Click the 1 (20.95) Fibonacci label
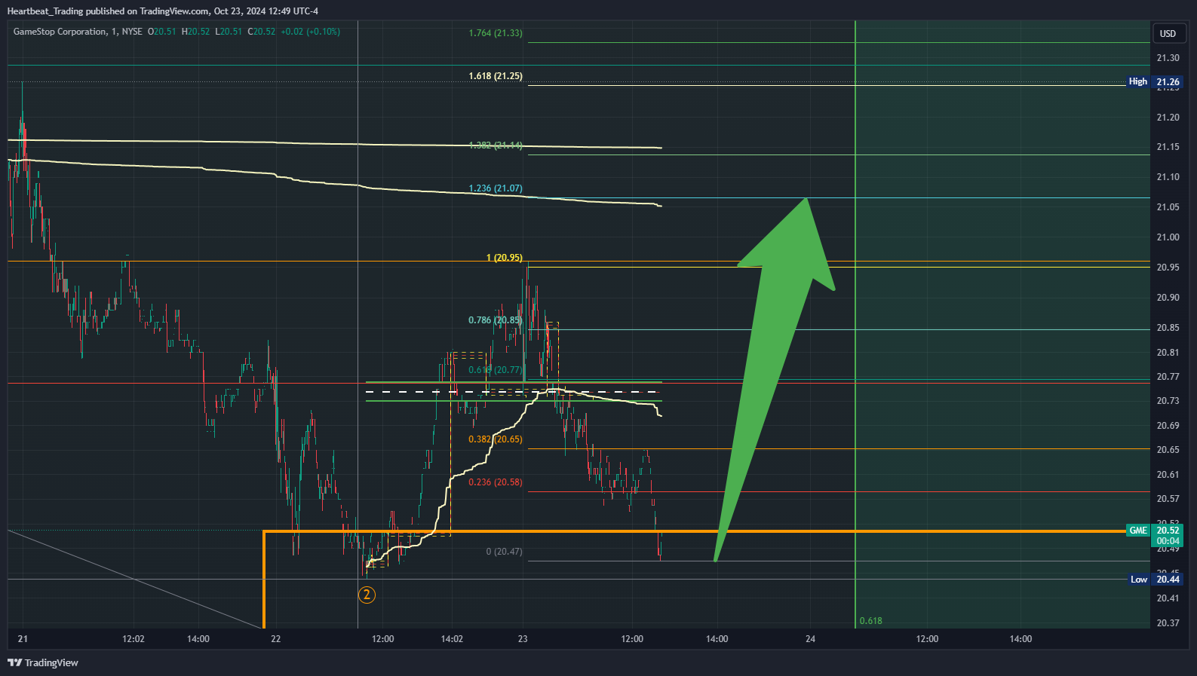1197x676 pixels. click(505, 258)
